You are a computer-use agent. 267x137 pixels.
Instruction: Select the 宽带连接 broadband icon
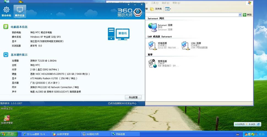pos(152,63)
